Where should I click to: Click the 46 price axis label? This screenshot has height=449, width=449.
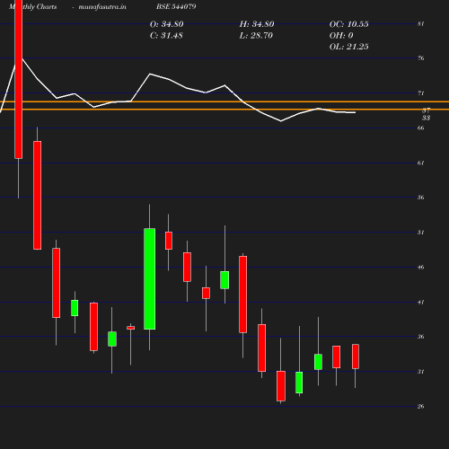pos(421,267)
